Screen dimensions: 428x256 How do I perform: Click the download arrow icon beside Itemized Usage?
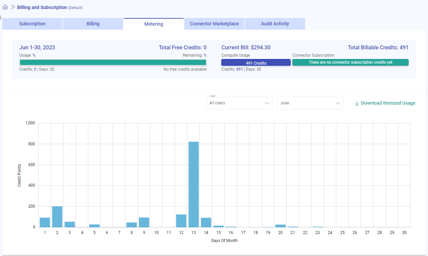pyautogui.click(x=357, y=103)
